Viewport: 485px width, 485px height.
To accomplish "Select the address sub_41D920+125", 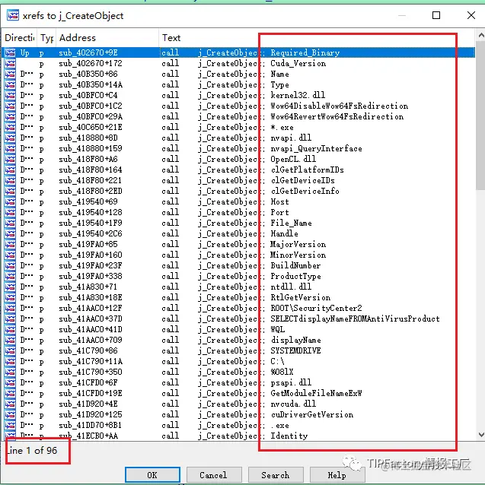I will pyautogui.click(x=91, y=414).
